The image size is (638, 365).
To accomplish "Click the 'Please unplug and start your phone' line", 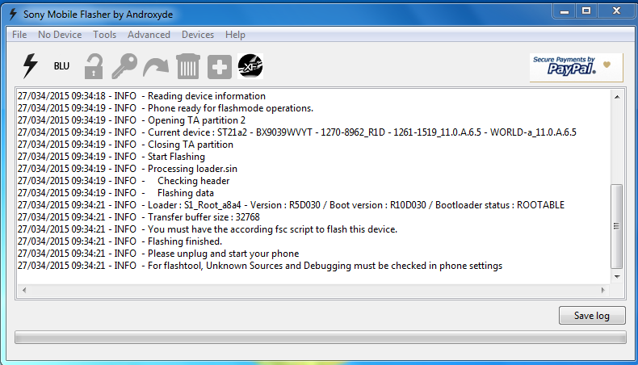I will [157, 254].
